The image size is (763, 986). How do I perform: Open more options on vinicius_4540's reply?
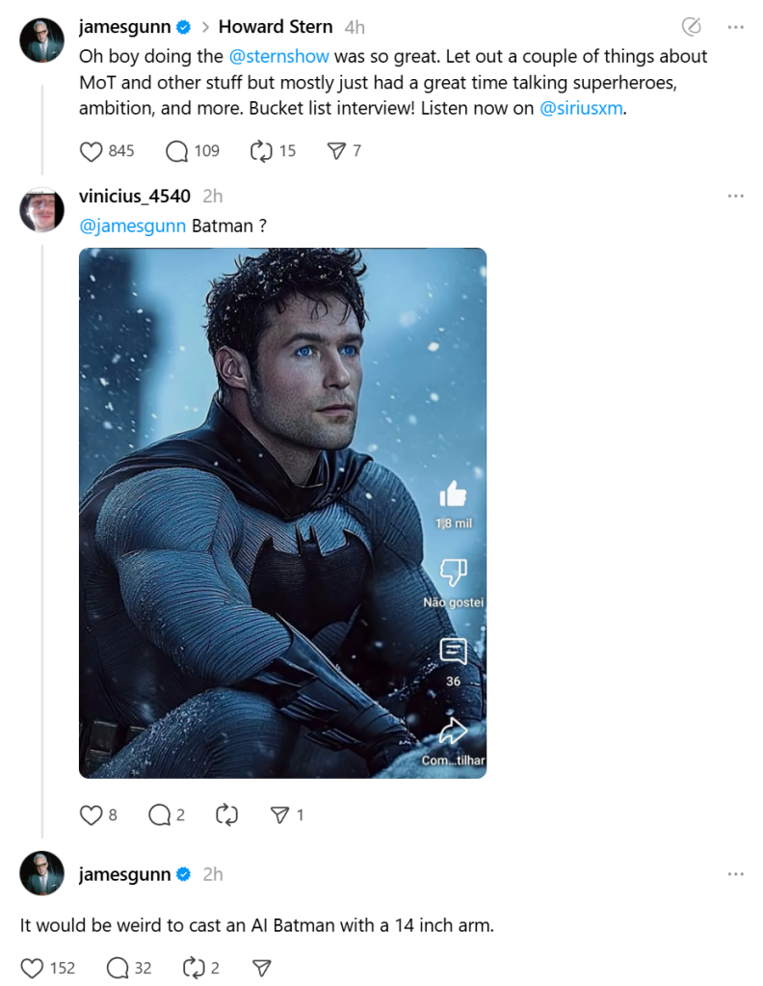pyautogui.click(x=736, y=196)
